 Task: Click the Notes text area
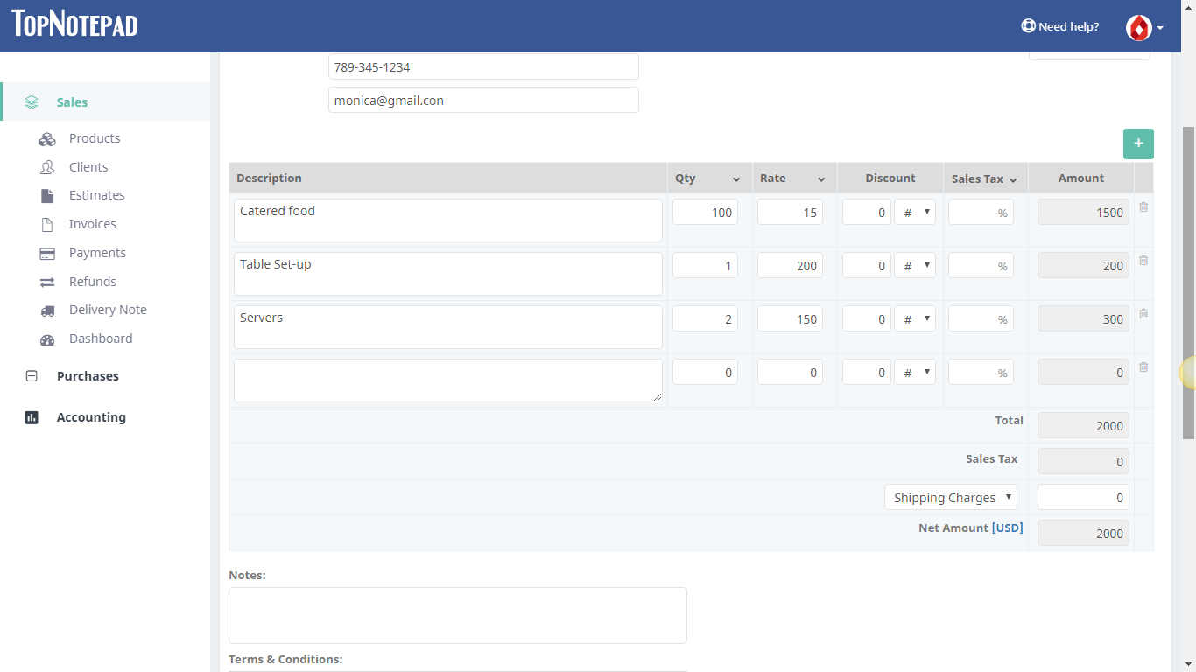pos(458,615)
